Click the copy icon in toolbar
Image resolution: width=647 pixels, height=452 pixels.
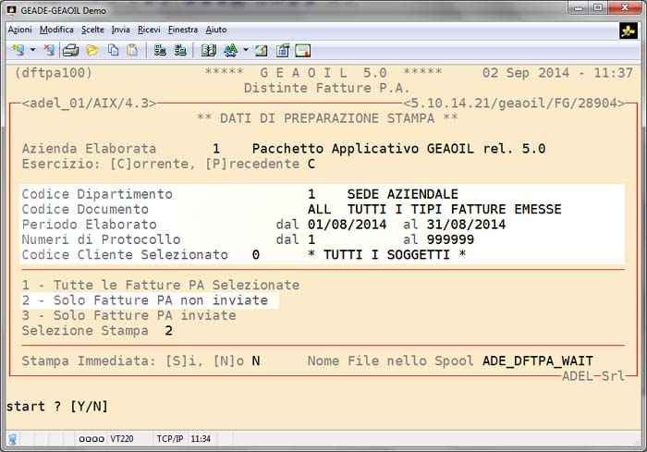(x=113, y=50)
